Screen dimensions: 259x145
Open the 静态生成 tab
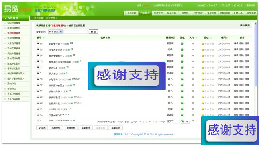click(171, 13)
